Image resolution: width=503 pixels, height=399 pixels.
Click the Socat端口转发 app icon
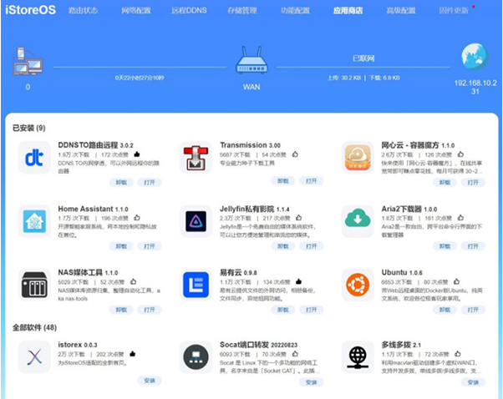(196, 356)
